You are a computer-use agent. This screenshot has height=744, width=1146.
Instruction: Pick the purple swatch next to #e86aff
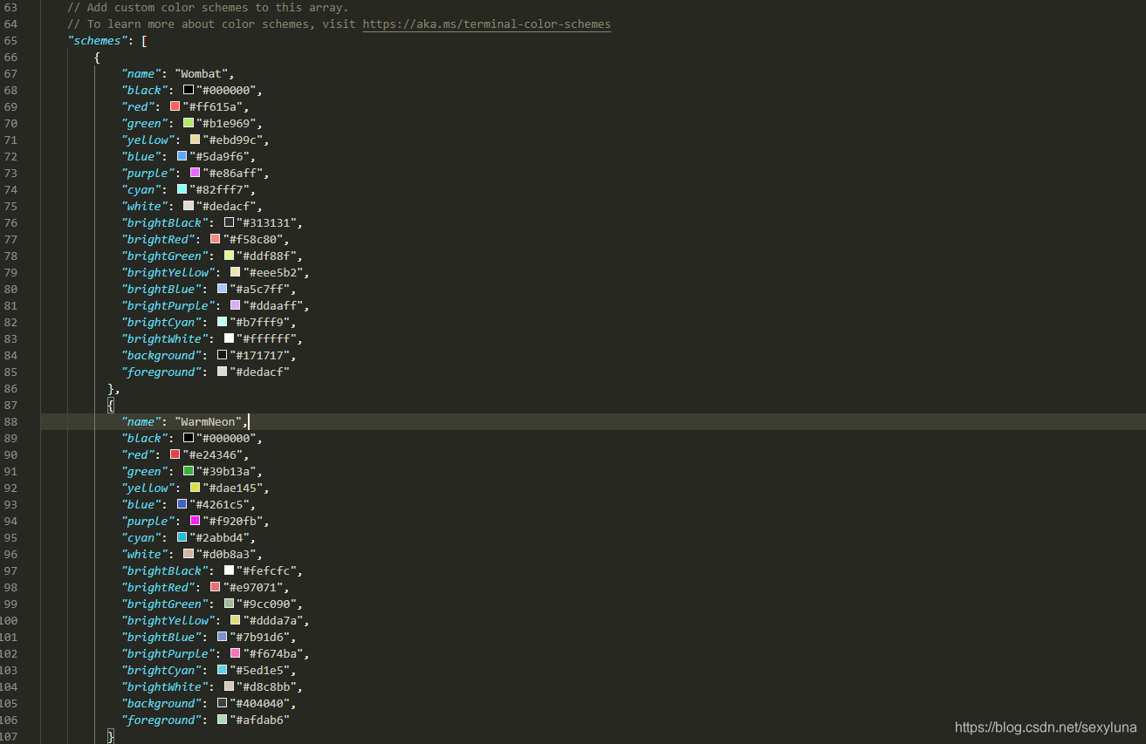click(x=195, y=173)
